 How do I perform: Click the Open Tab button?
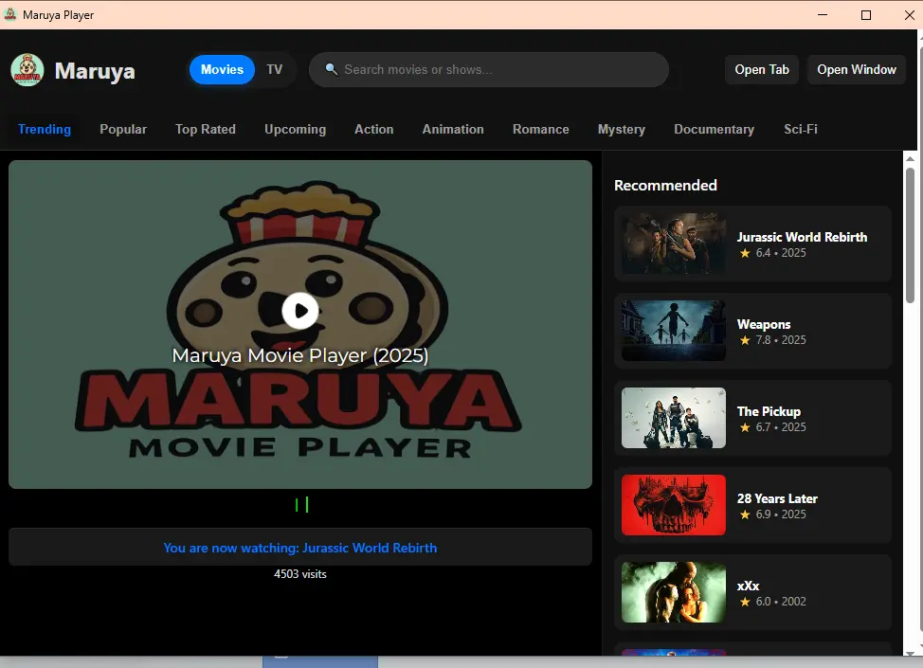click(762, 69)
